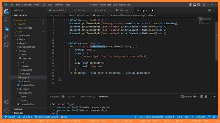Open the Source Control view
220x123 pixels.
(x=6, y=28)
